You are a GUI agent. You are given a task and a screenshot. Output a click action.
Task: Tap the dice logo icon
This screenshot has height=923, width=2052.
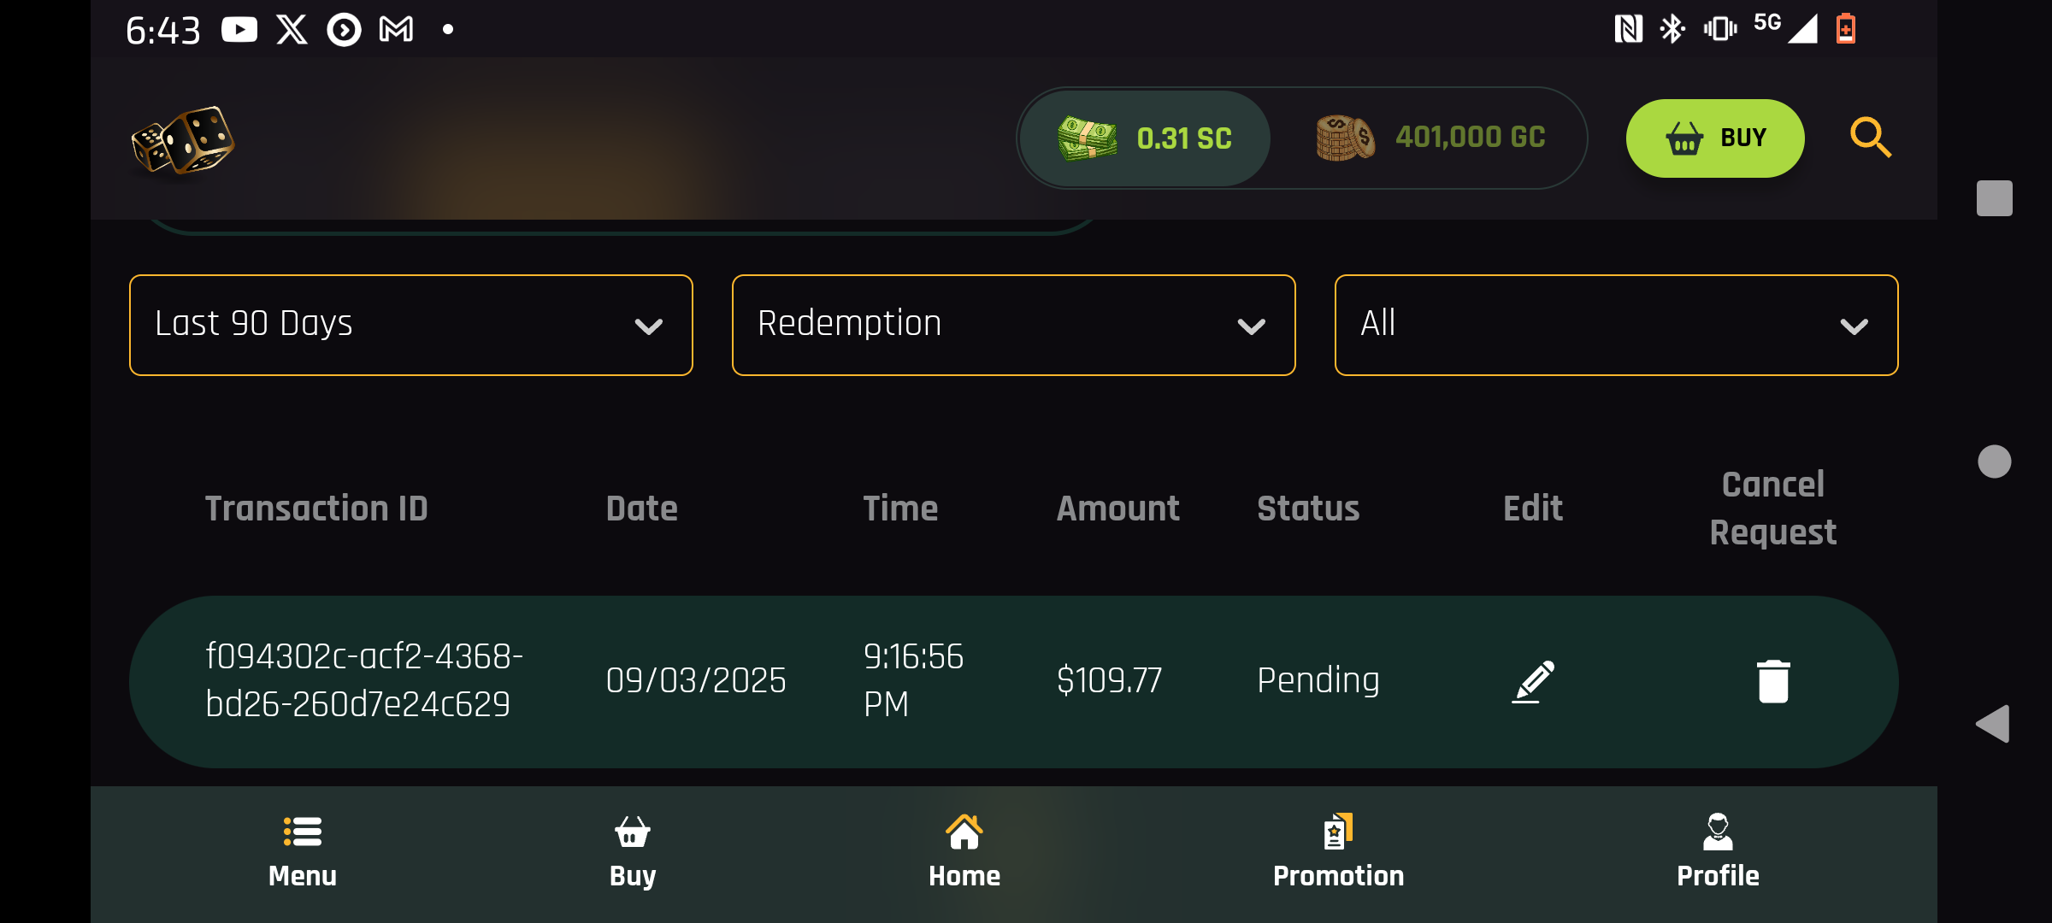pyautogui.click(x=183, y=140)
